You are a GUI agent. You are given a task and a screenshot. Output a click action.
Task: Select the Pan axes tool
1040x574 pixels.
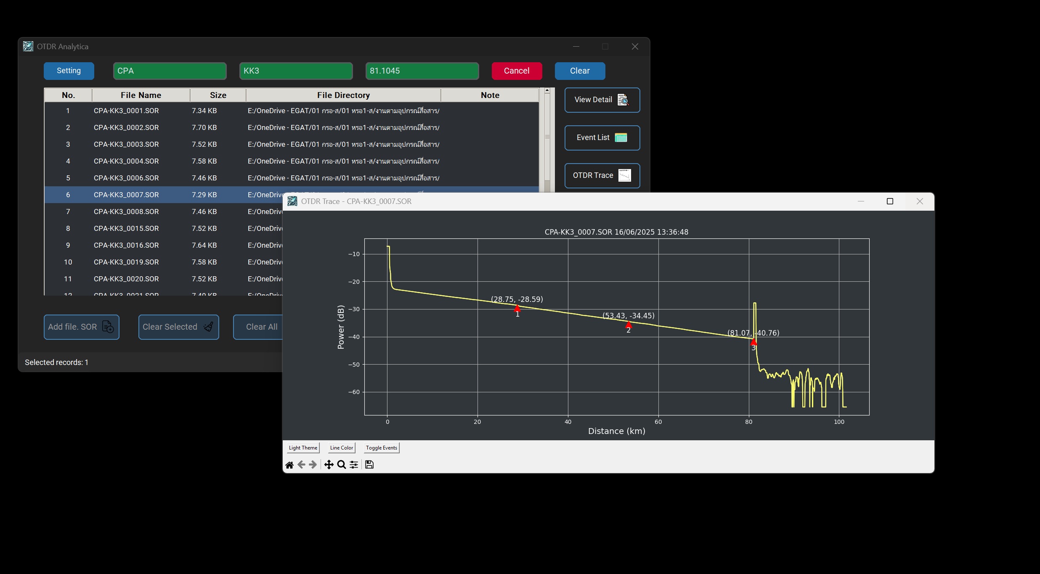tap(329, 465)
